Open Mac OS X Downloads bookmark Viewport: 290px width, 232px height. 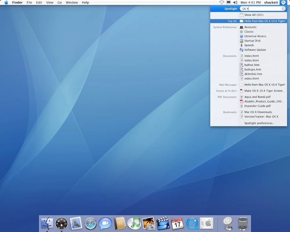263,112
